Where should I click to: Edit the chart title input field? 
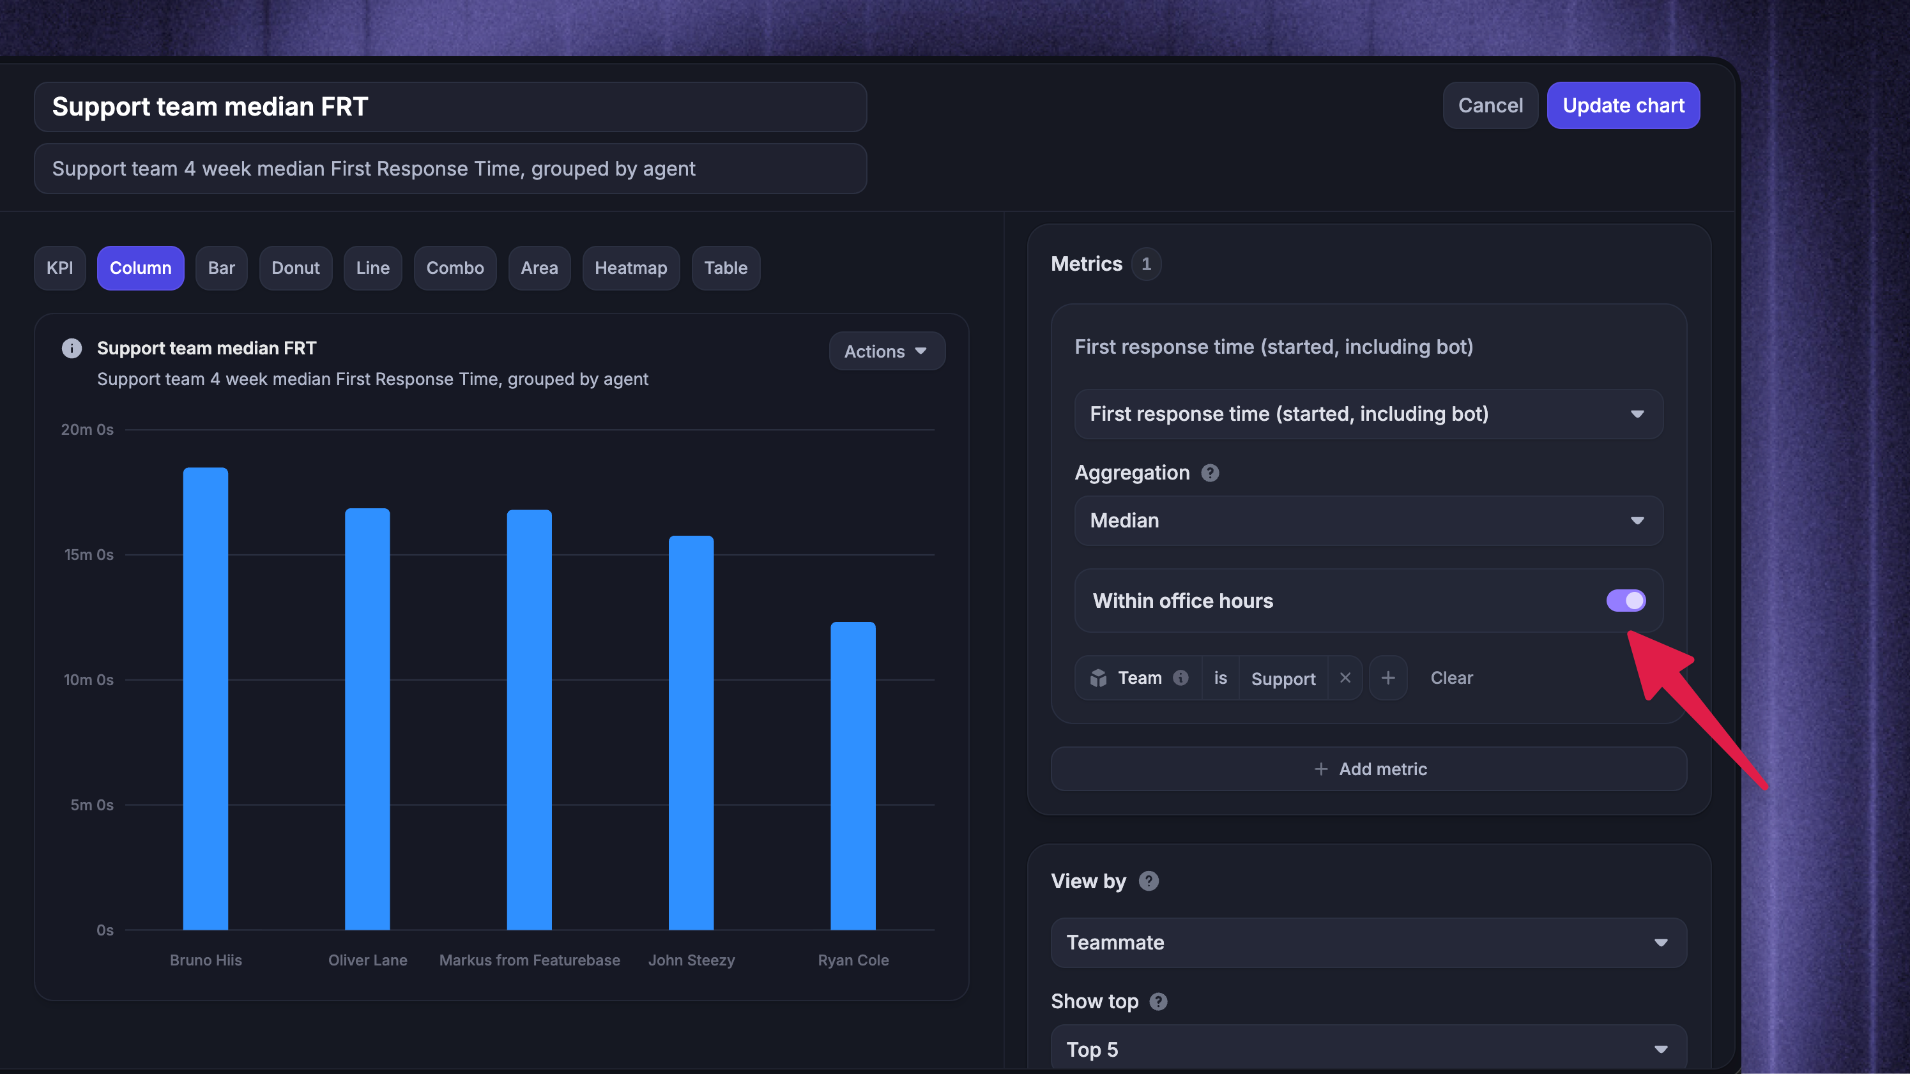tap(451, 107)
